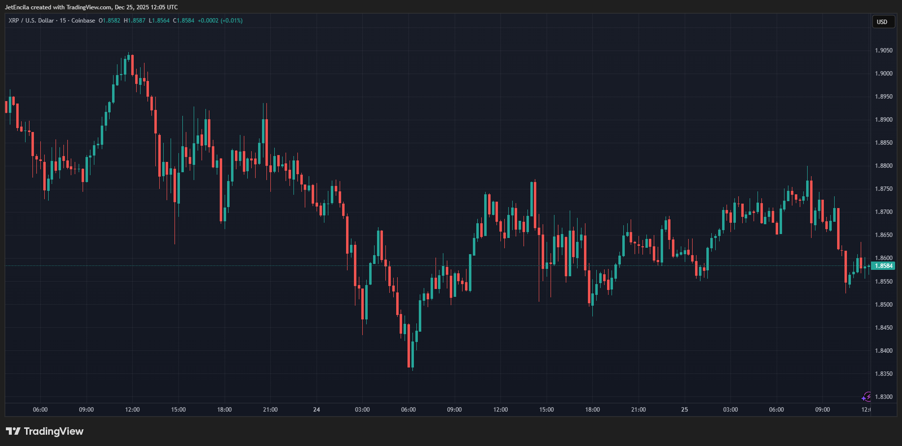
Task: Click the 1.8400 price axis label
Action: [x=884, y=351]
